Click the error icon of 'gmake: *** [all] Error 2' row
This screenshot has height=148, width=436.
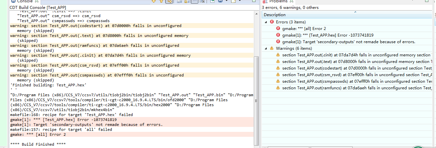(278, 29)
